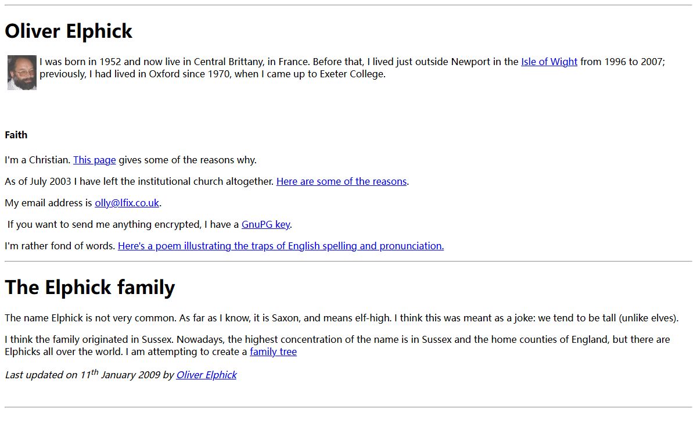This screenshot has width=697, height=430.
Task: Click the horizontal divider above "The Elphick family"
Action: click(x=348, y=261)
